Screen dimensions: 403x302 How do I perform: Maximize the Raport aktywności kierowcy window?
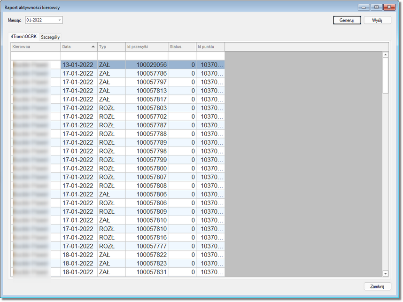(x=376, y=7)
